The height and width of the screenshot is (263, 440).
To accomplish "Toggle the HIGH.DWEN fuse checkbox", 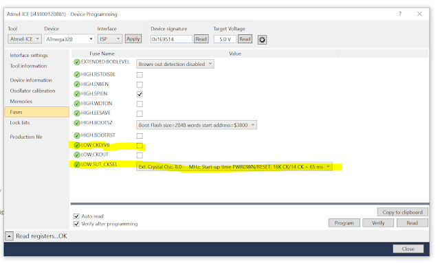I will coord(140,84).
